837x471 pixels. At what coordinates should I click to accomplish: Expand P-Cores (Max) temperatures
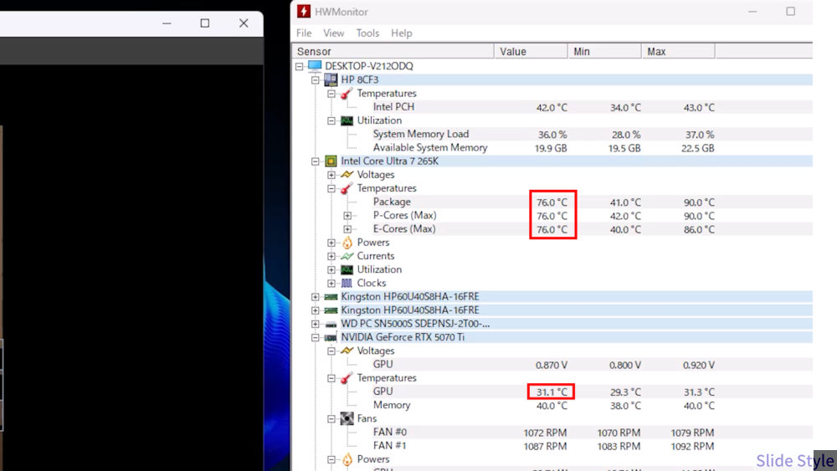click(x=347, y=216)
